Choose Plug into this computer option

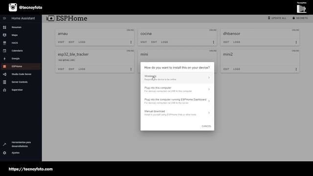(x=177, y=89)
